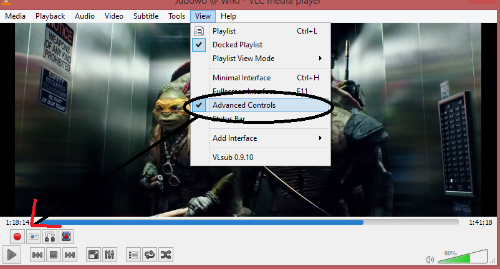Open the Subtitle menu

pyautogui.click(x=146, y=16)
